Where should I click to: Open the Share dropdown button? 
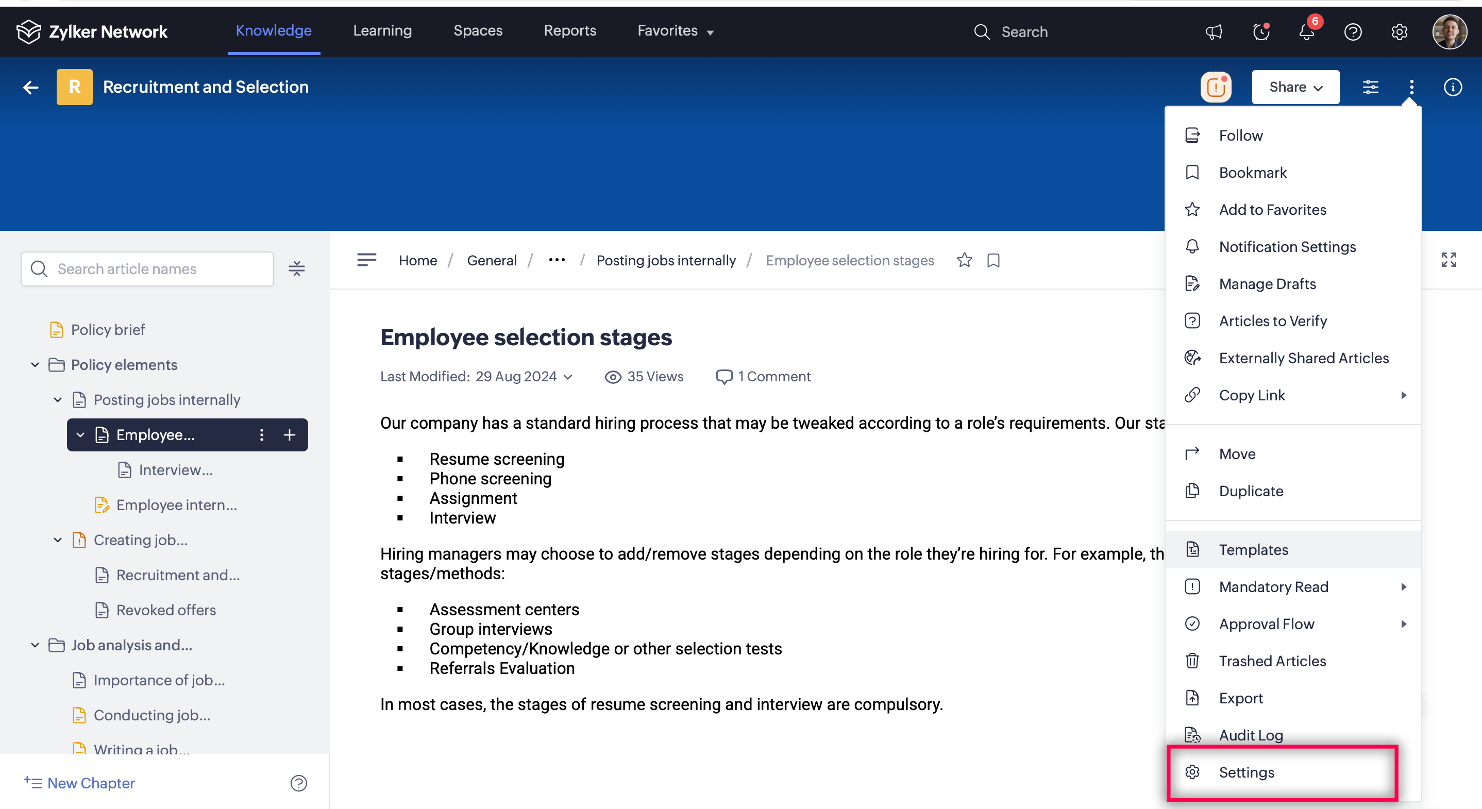(x=1295, y=87)
